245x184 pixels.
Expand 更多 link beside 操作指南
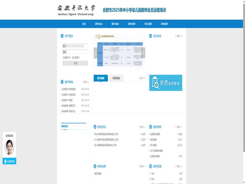point(86,82)
